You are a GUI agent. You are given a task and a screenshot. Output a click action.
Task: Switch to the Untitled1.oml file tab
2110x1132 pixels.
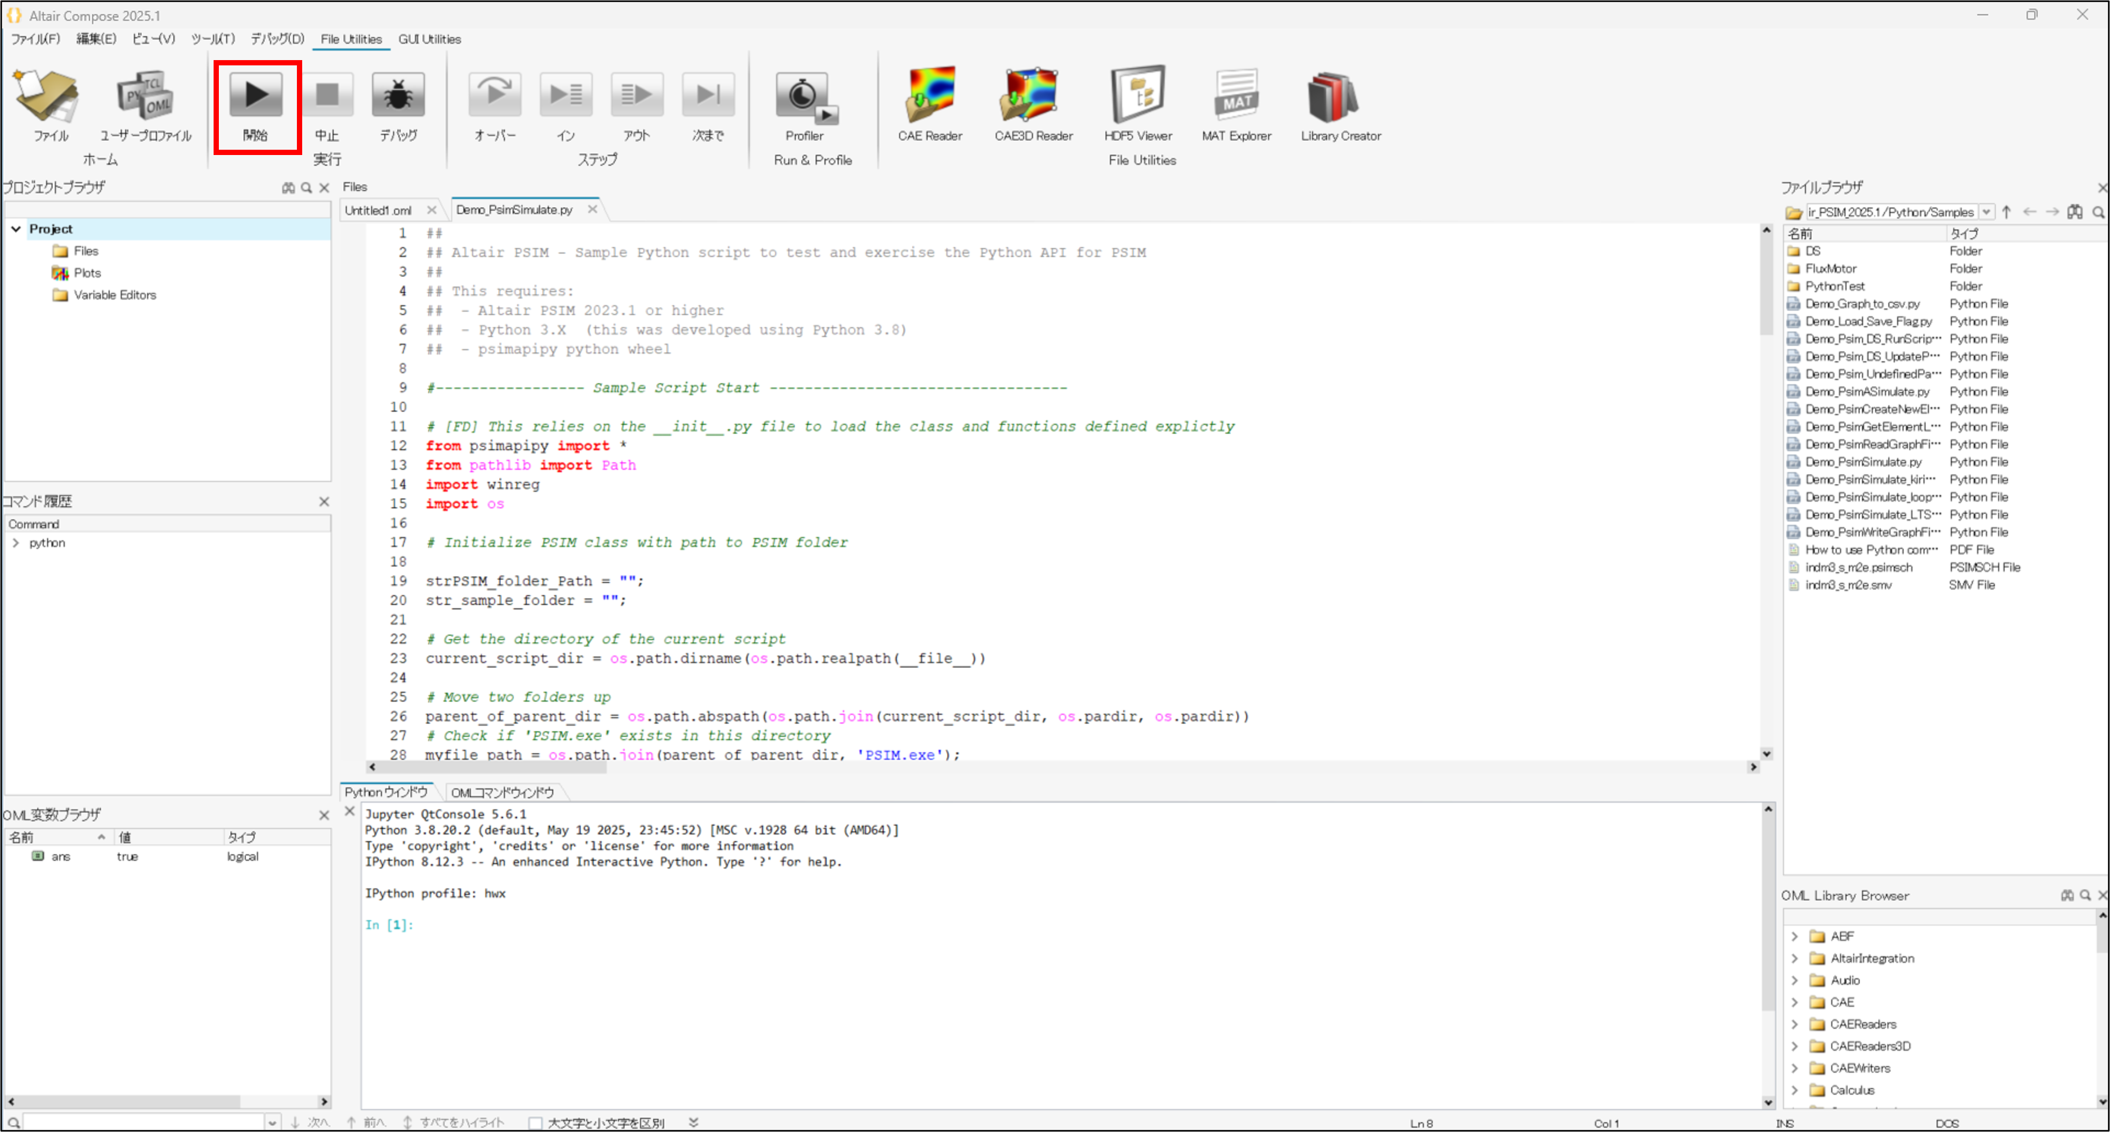379,210
